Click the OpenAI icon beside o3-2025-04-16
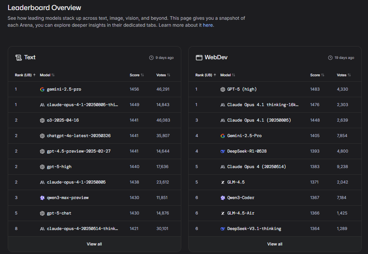The height and width of the screenshot is (254, 368). (42, 120)
